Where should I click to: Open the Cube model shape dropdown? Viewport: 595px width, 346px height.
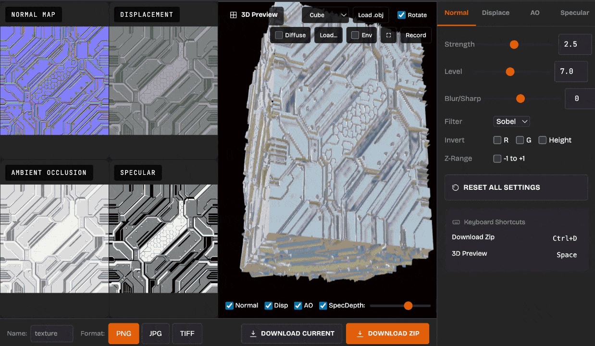coord(325,15)
